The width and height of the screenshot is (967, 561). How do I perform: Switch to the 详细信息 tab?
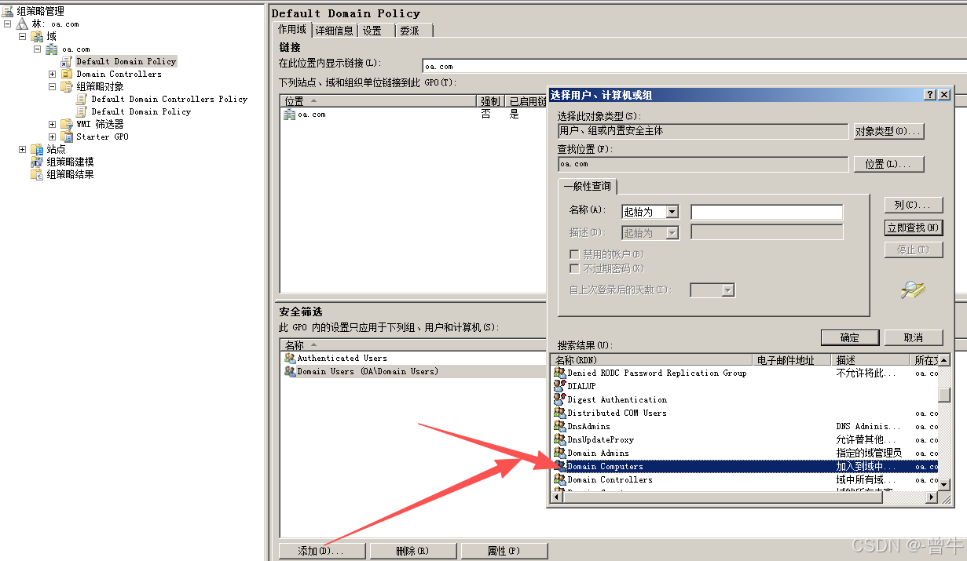pyautogui.click(x=335, y=31)
